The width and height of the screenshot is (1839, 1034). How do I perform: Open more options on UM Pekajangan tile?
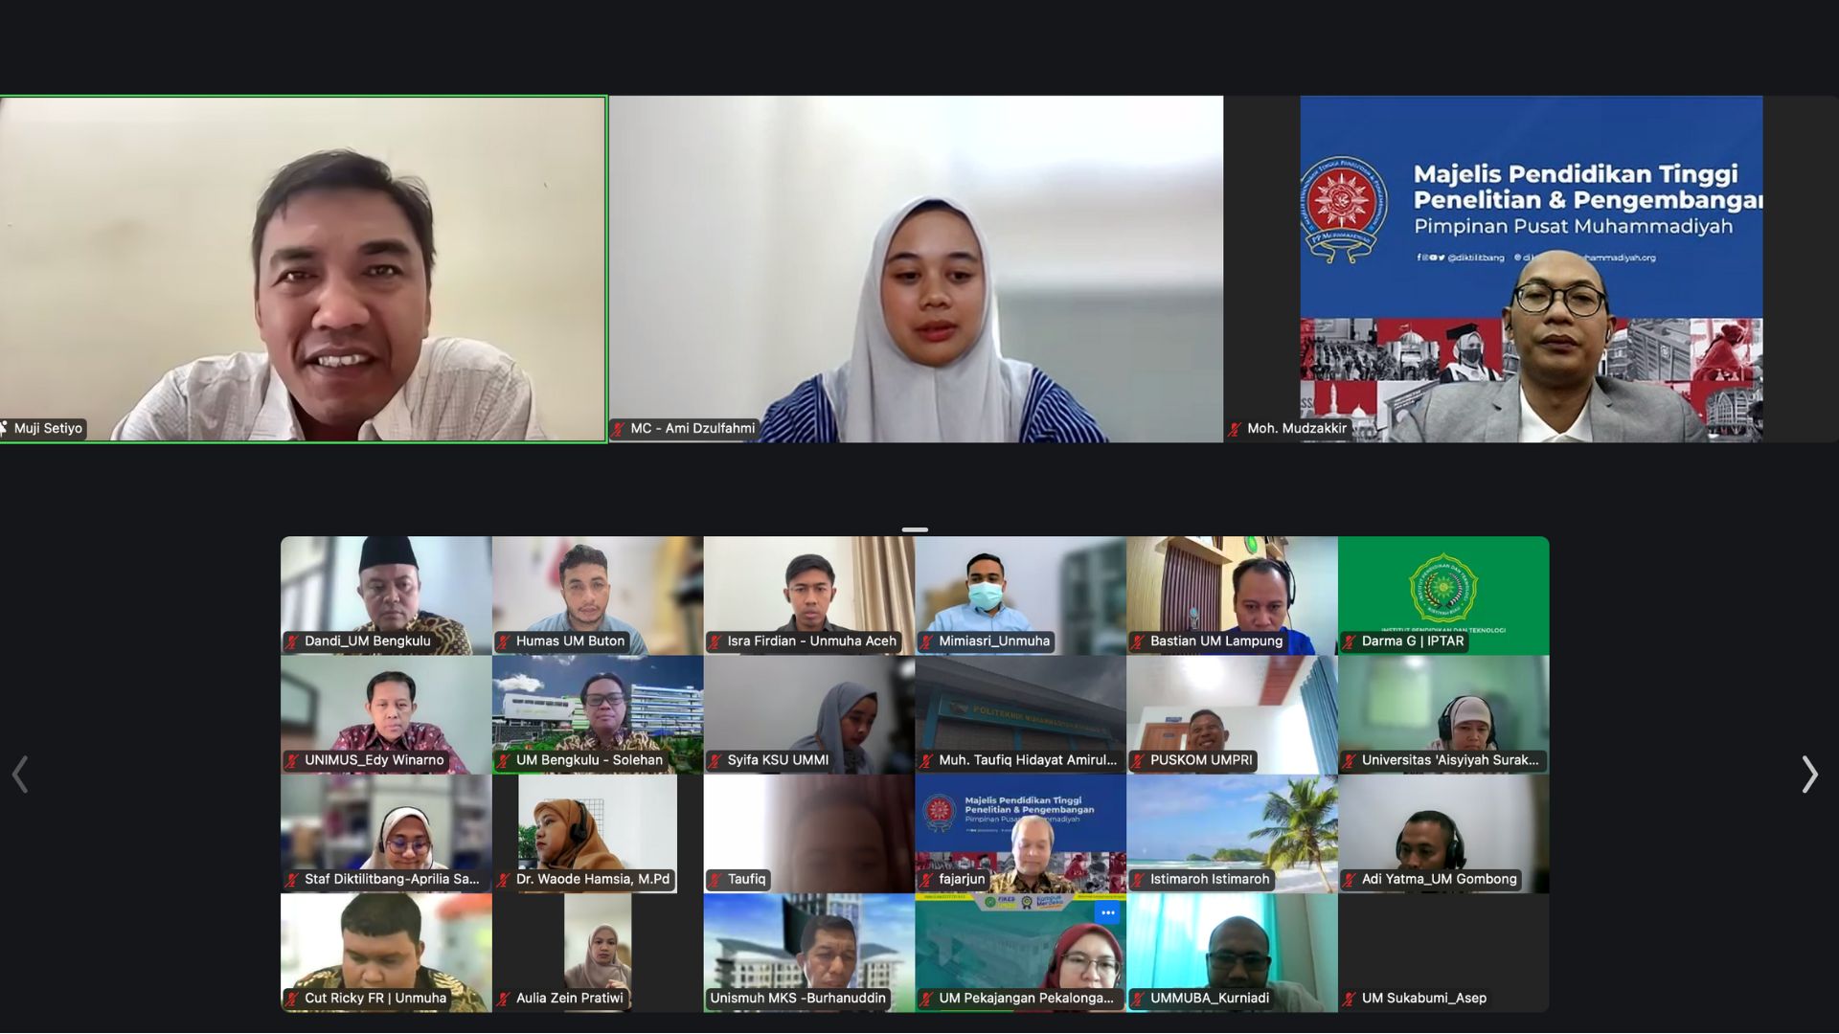pos(1107,912)
